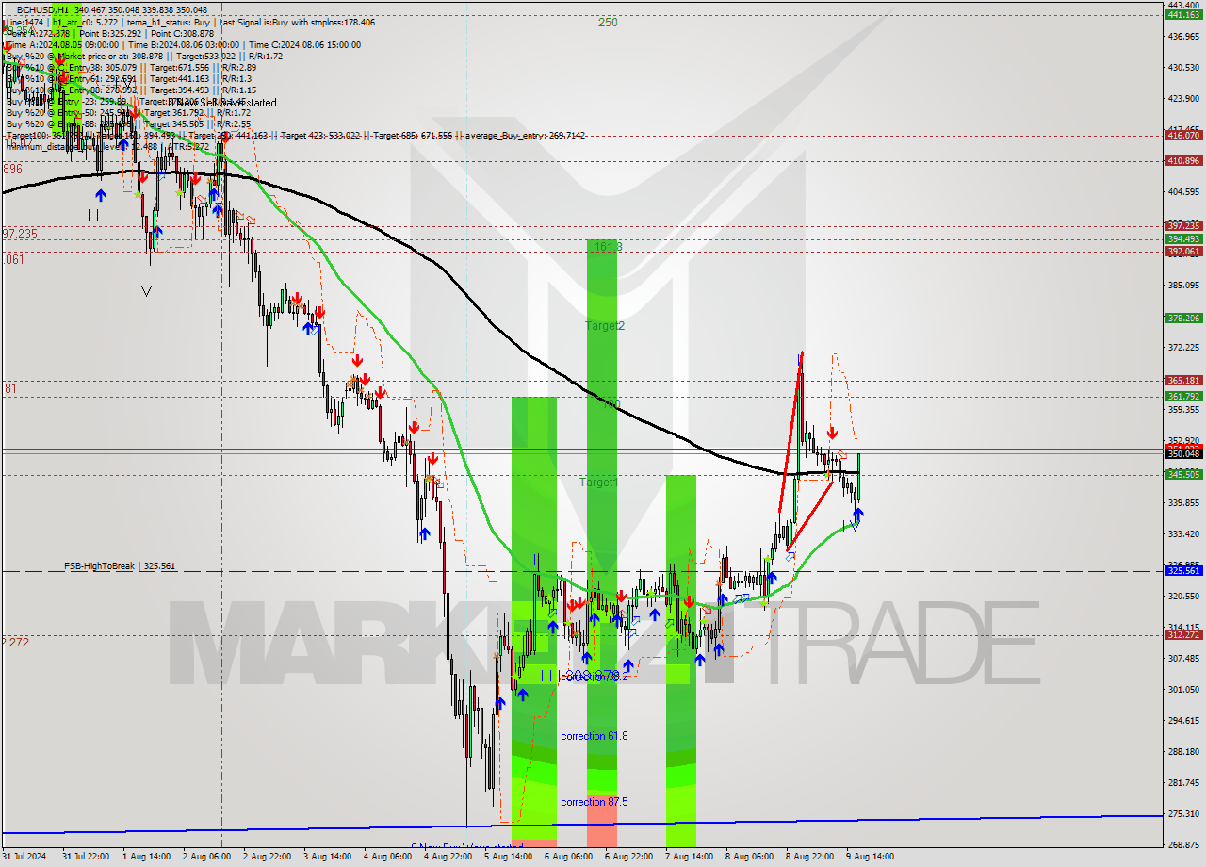This screenshot has height=867, width=1206.
Task: Click the green 378.206 price tag
Action: coord(1183,319)
